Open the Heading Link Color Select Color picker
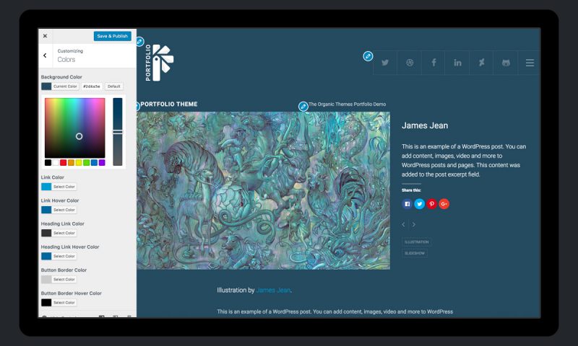 59,233
